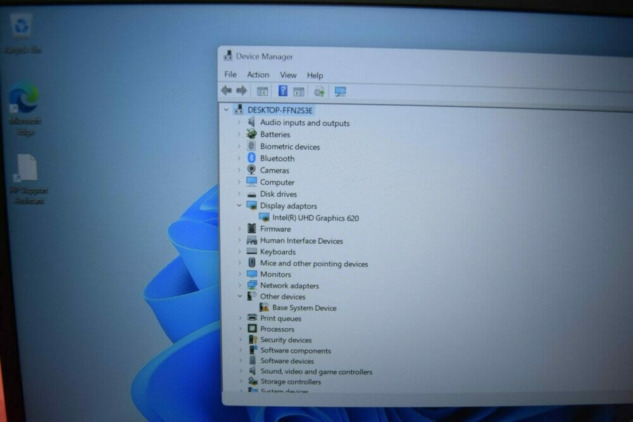Select the Firmware category label
The height and width of the screenshot is (422, 633).
275,229
